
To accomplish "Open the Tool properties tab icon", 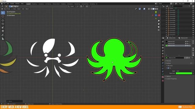I will pos(163,42).
